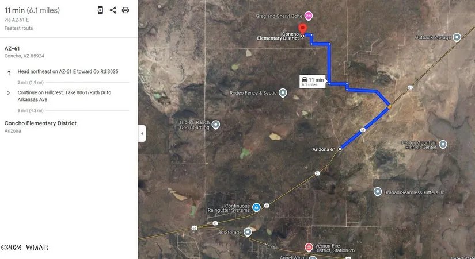
Task: Send directions to your phone icon
Action: click(100, 10)
